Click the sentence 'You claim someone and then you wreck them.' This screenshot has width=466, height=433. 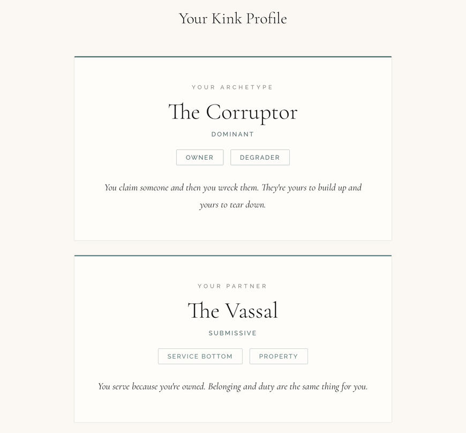click(181, 188)
